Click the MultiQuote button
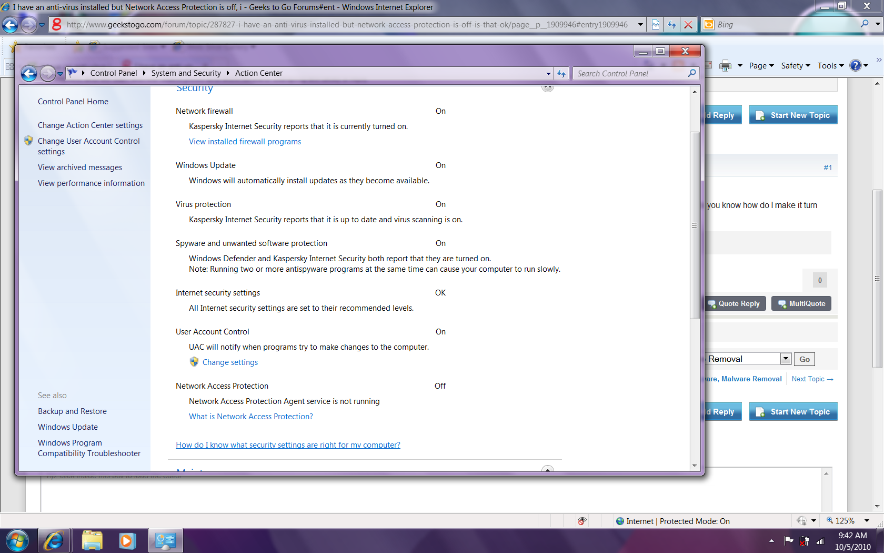This screenshot has height=553, width=884. 801,303
